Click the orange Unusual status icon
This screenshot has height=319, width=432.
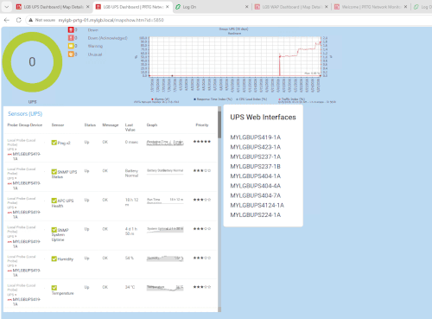(71, 54)
